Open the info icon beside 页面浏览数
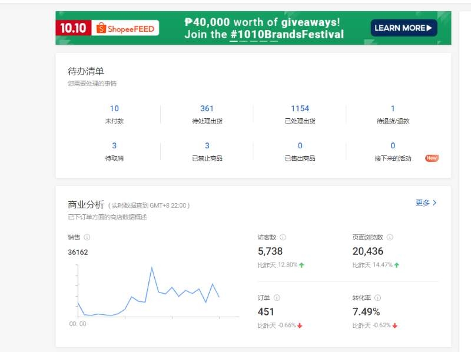This screenshot has width=471, height=352. [x=390, y=238]
